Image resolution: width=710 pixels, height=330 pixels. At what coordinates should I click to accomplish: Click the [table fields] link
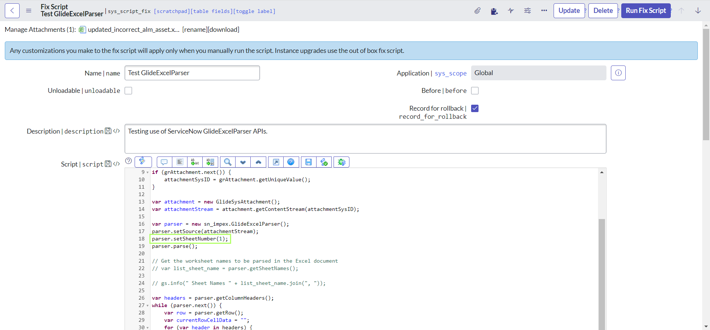click(212, 11)
